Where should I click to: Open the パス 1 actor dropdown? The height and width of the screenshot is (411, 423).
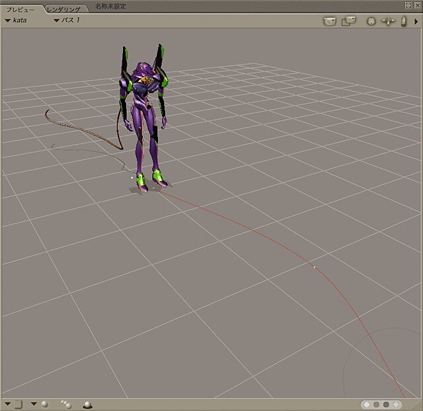[67, 20]
